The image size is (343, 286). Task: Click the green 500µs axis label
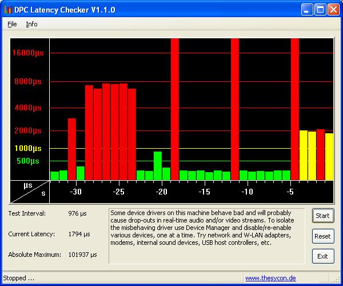[28, 161]
